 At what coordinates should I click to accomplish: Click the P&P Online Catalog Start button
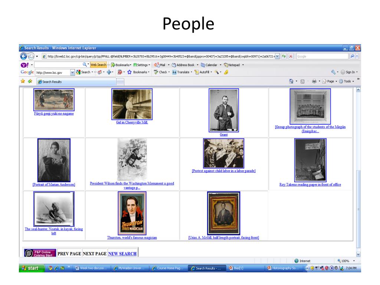pyautogui.click(x=40, y=253)
